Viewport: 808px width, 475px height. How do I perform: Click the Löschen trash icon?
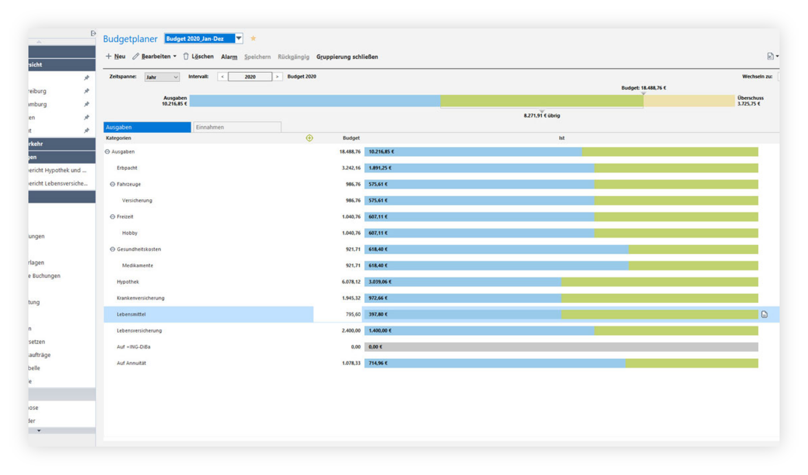tap(186, 56)
